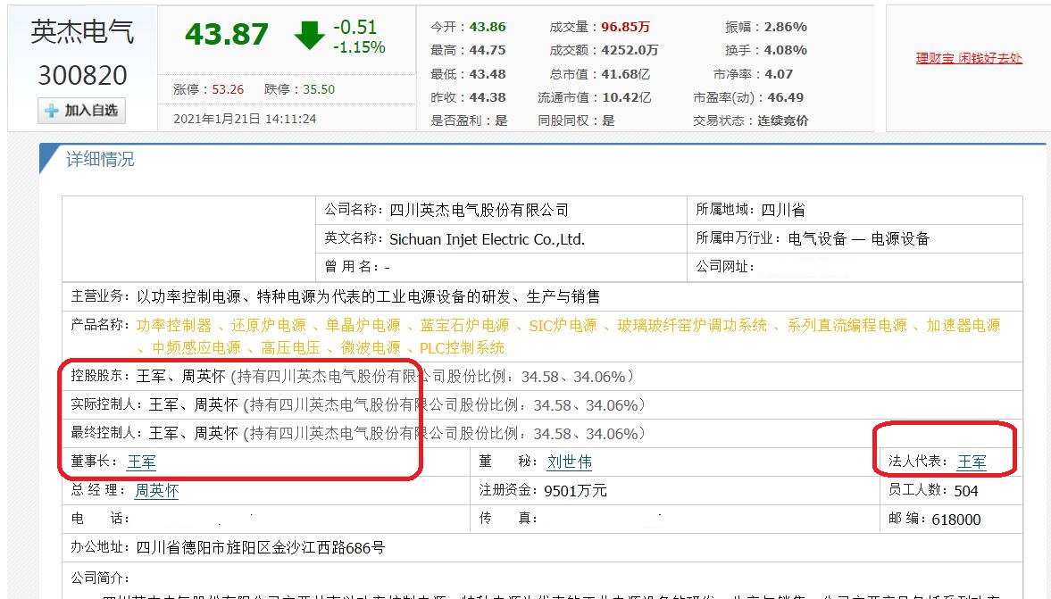This screenshot has height=599, width=1051.
Task: Click the stock name 英杰电气
Action: click(82, 31)
